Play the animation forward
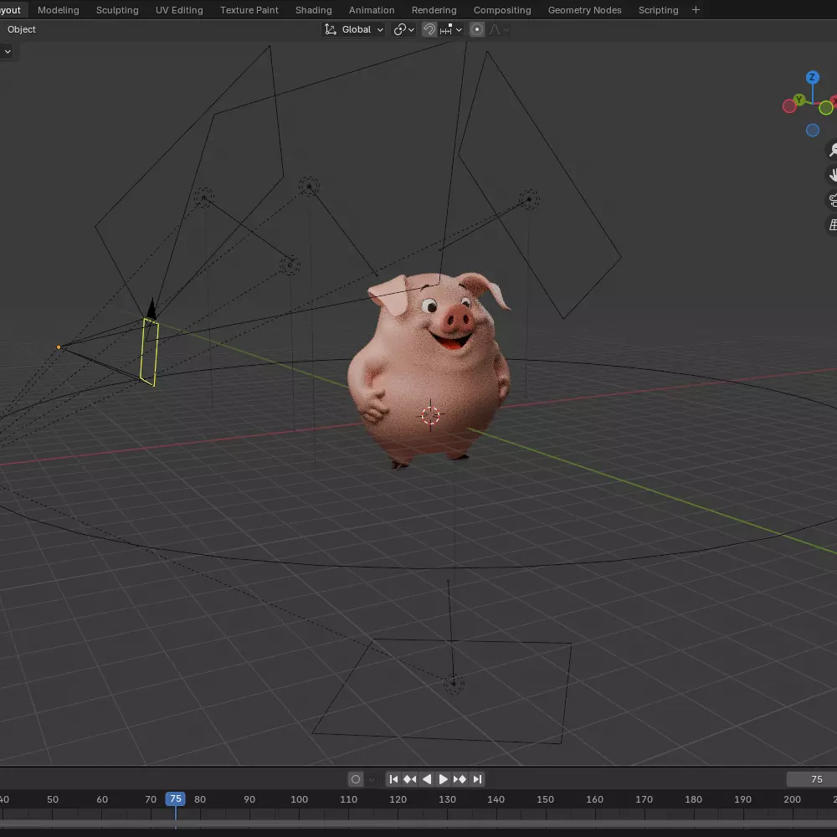 pos(443,779)
